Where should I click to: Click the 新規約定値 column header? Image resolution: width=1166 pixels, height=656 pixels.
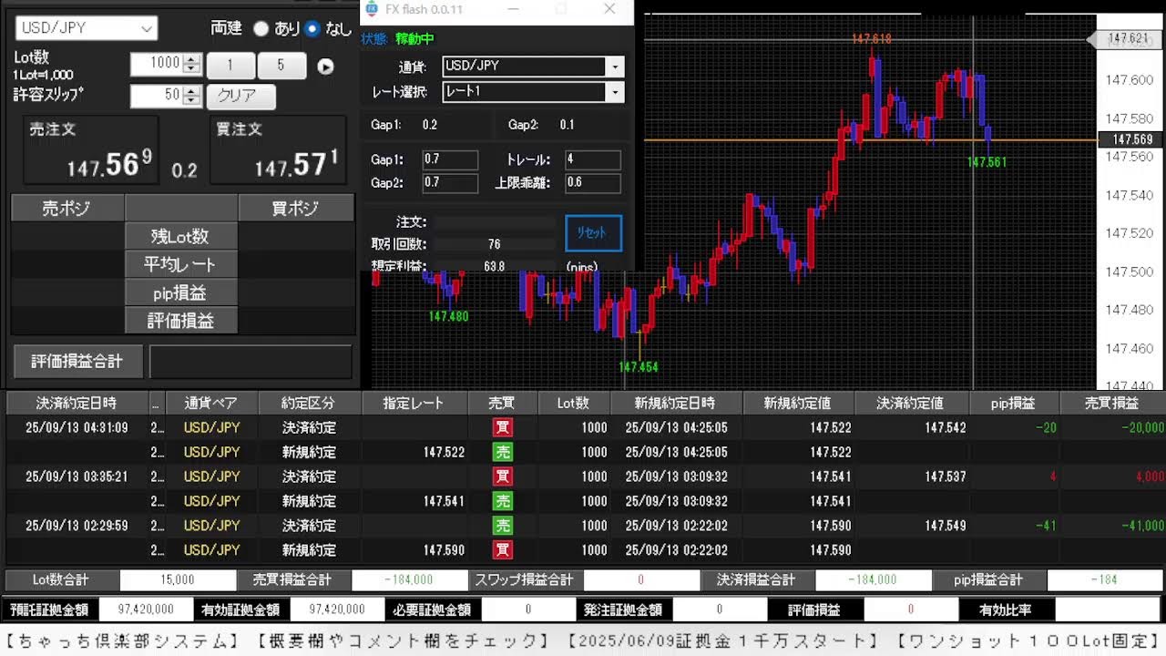pyautogui.click(x=798, y=403)
